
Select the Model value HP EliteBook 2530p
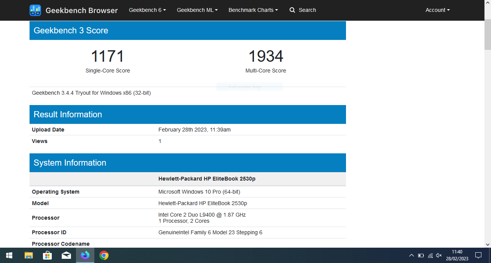click(203, 203)
